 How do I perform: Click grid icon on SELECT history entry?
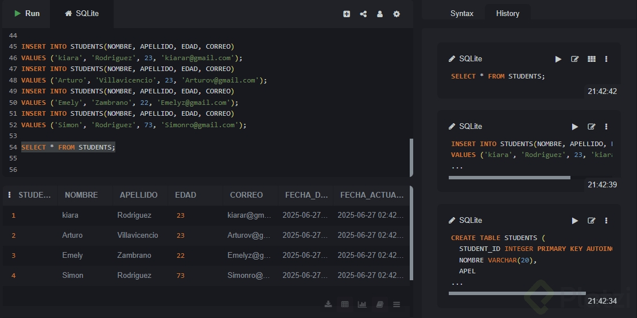[592, 59]
